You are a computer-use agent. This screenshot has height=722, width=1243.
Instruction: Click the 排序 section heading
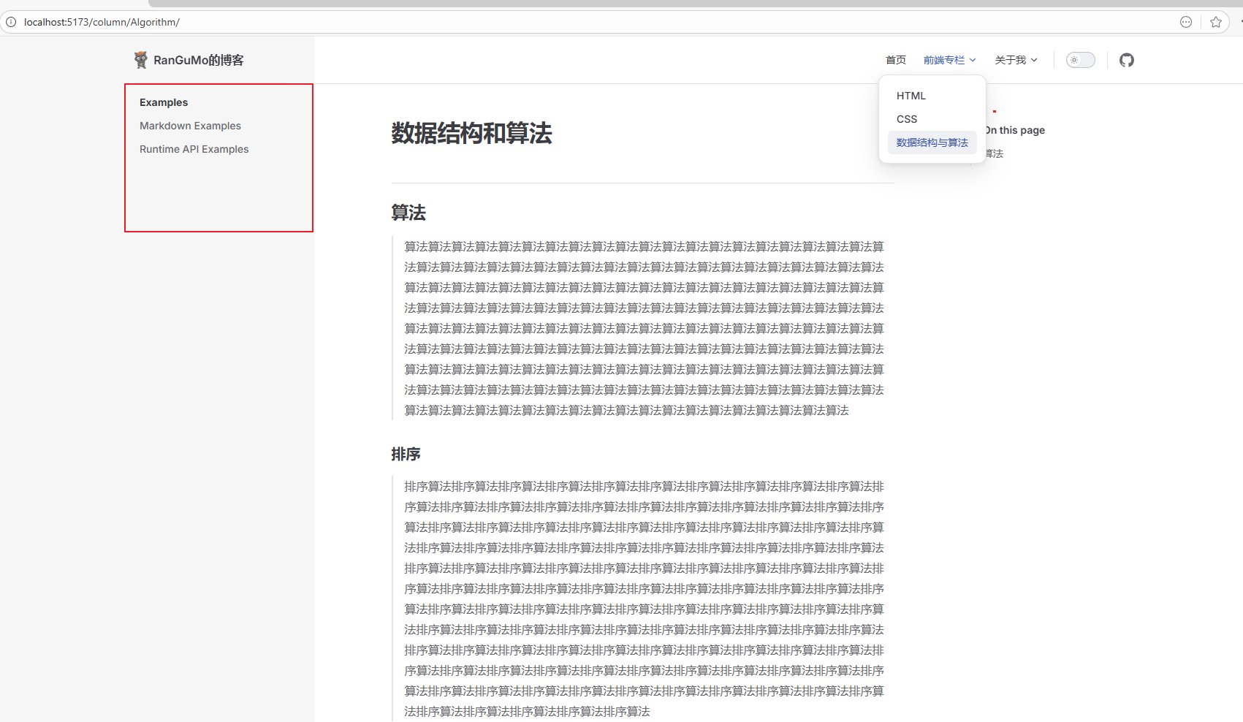point(406,454)
